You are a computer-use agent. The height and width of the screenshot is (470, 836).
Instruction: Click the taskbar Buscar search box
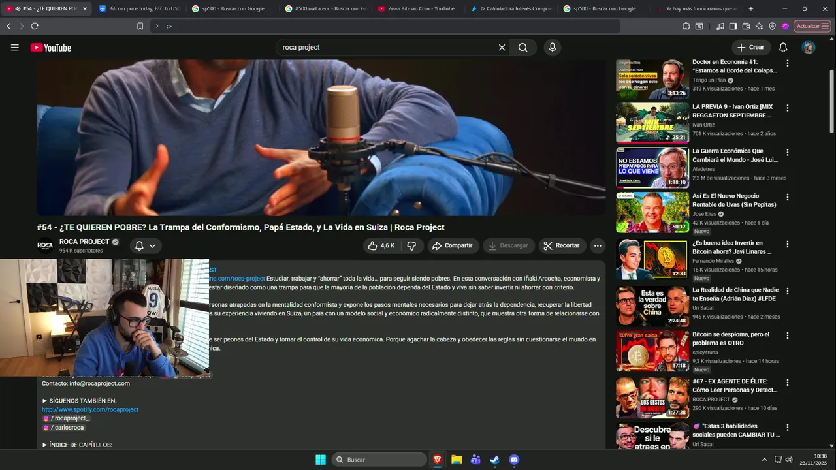pos(379,460)
